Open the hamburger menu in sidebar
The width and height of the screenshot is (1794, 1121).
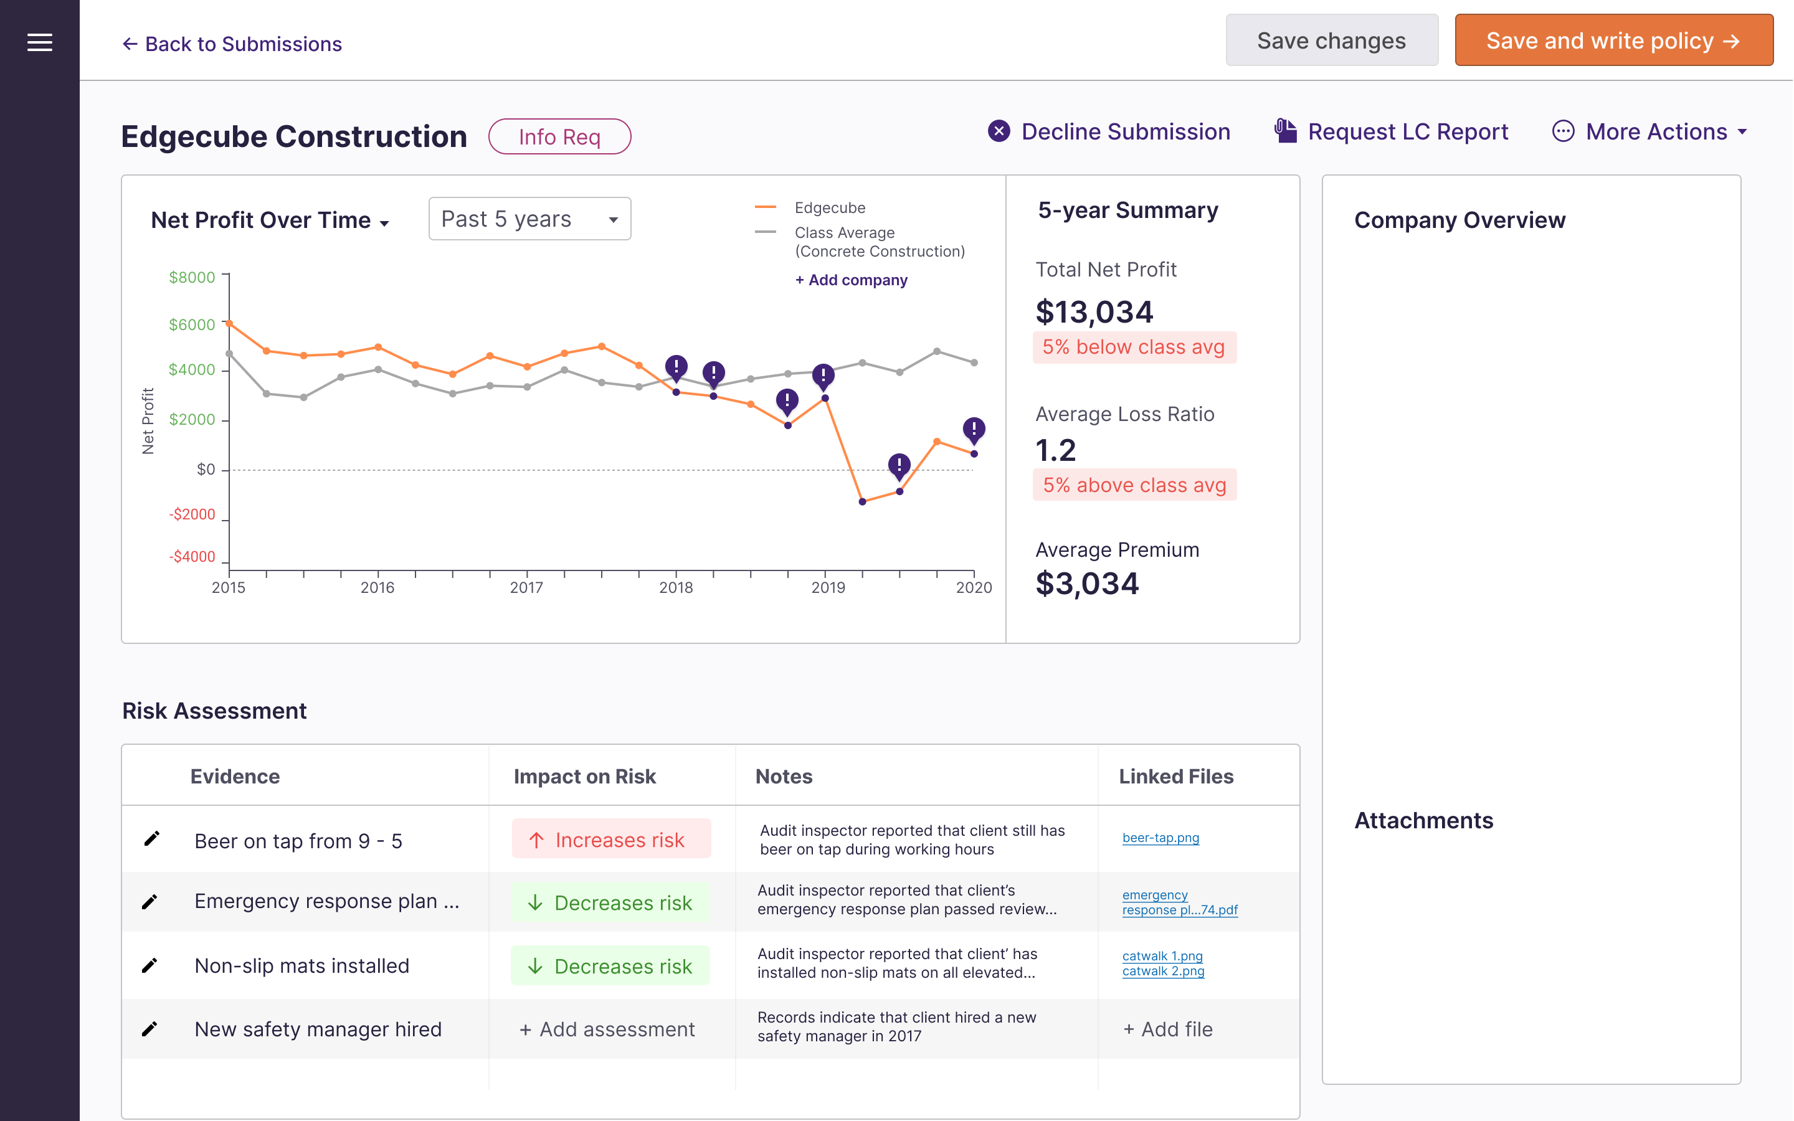[x=39, y=42]
